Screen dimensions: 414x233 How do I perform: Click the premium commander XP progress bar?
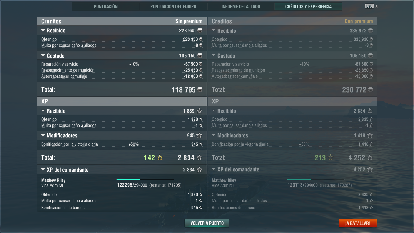pos(316,179)
